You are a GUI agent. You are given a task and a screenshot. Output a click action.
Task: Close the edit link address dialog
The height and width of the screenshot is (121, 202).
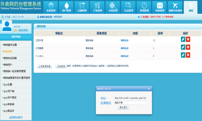point(149,88)
